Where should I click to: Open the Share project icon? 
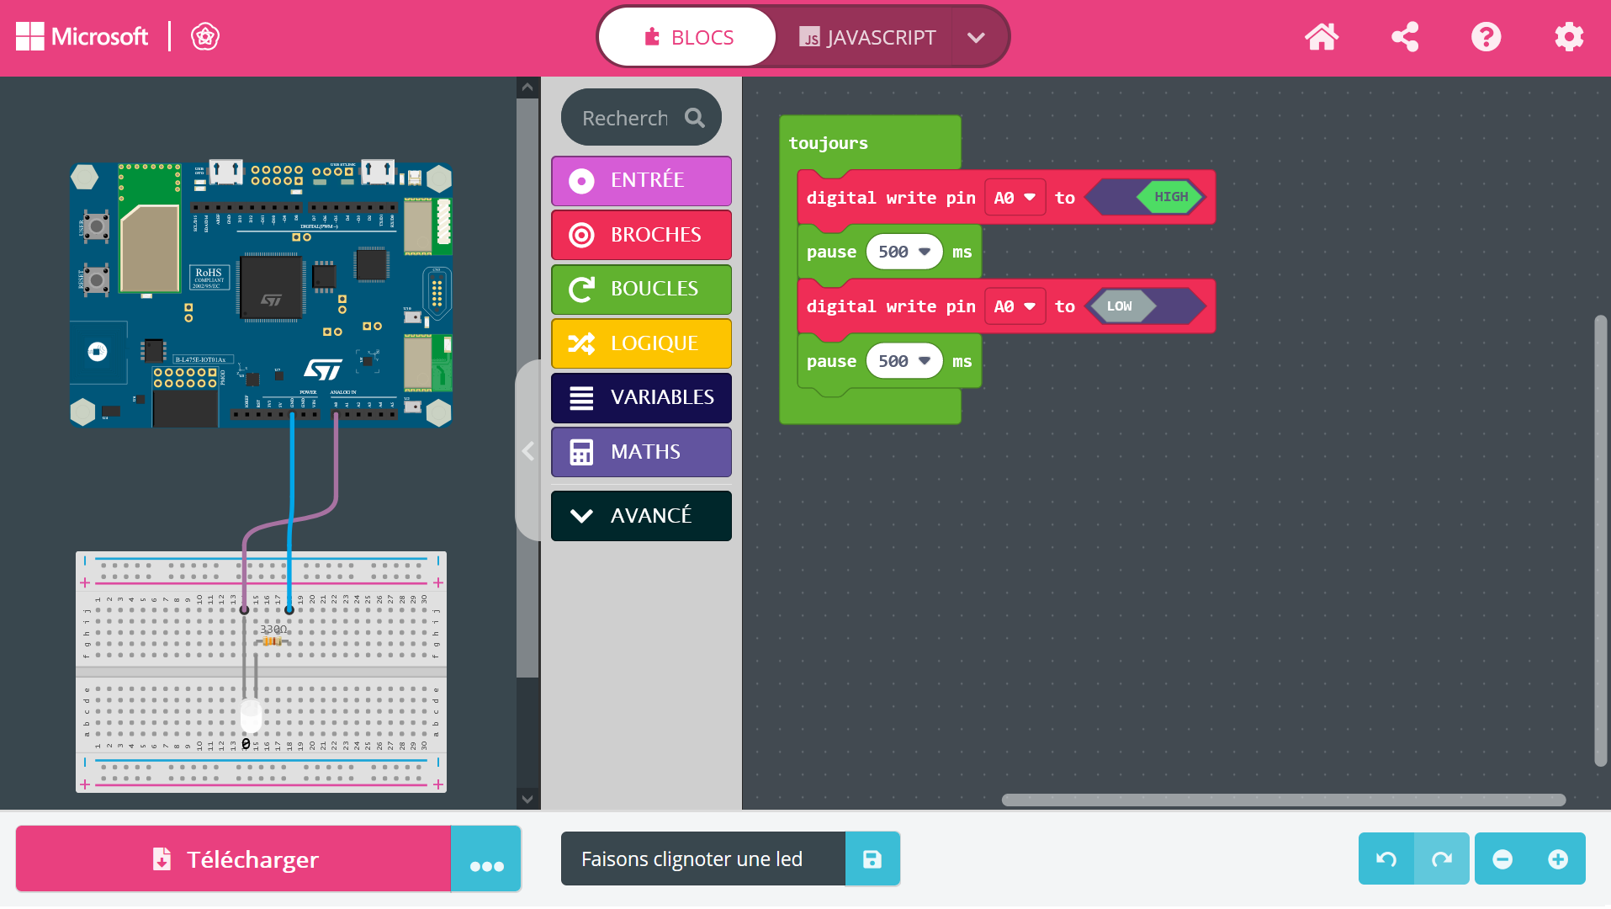tap(1404, 37)
